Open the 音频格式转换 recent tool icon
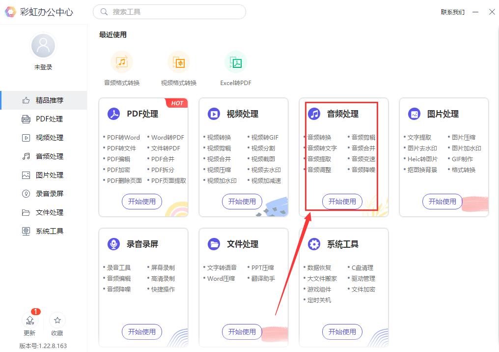The image size is (499, 352). [x=122, y=62]
